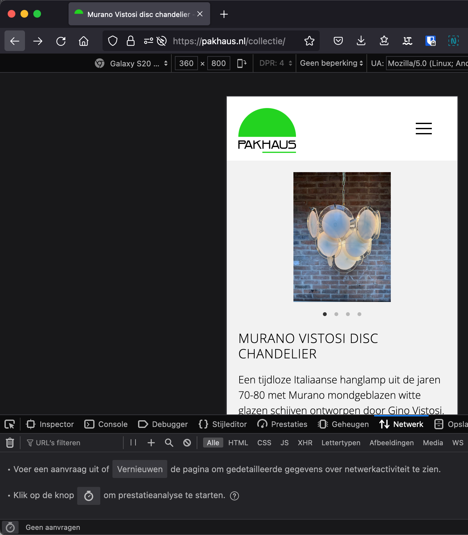Open the hamburger menu on Pakhaus page
This screenshot has width=468, height=535.
point(423,129)
